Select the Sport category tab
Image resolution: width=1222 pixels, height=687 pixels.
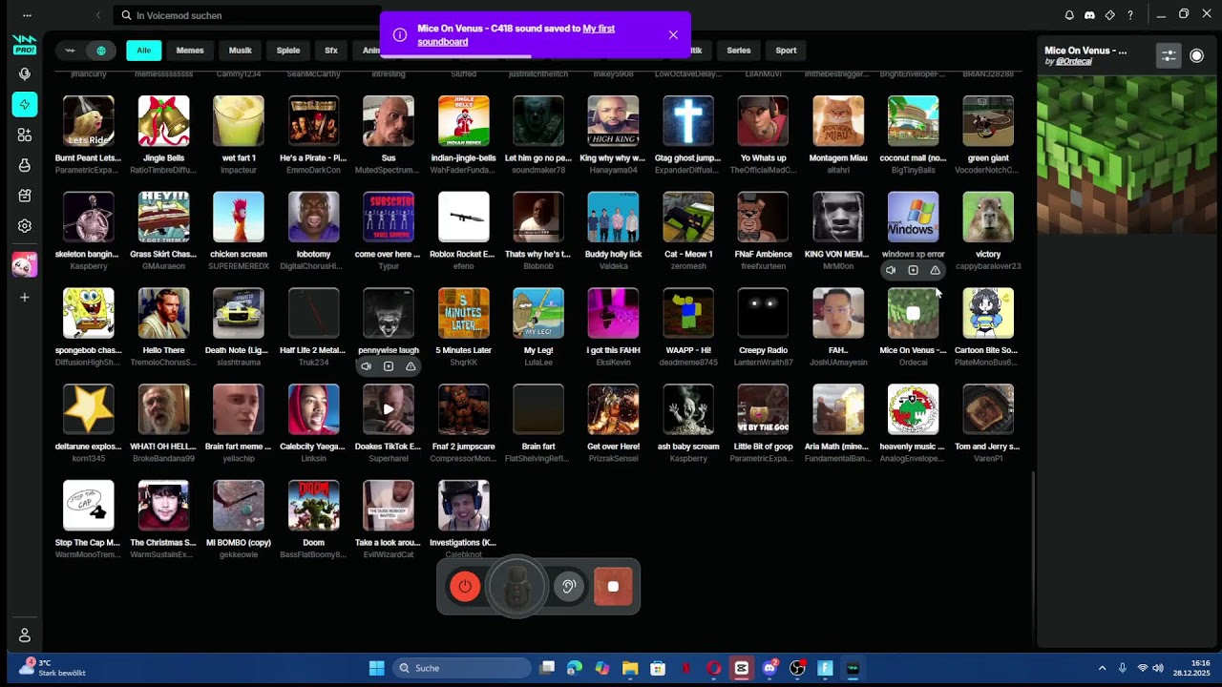click(x=786, y=51)
